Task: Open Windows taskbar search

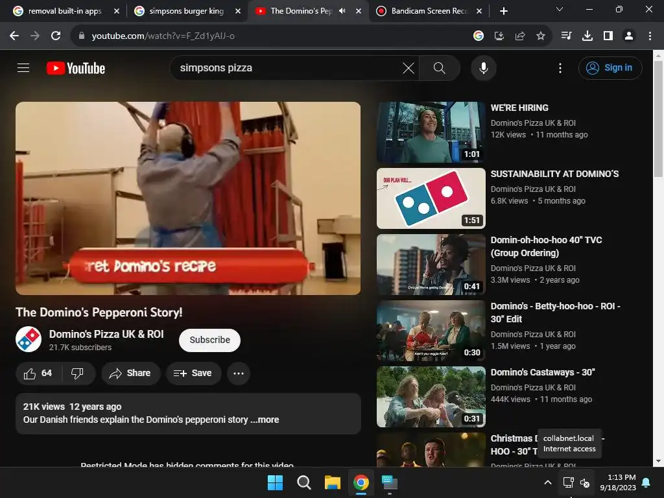Action: tap(304, 482)
